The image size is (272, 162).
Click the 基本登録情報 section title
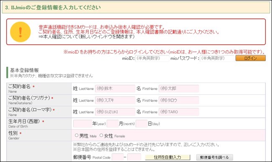tap(24, 70)
